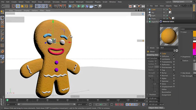Open Edit Render Settings icon
This screenshot has height=110, width=196.
click(x=64, y=6)
